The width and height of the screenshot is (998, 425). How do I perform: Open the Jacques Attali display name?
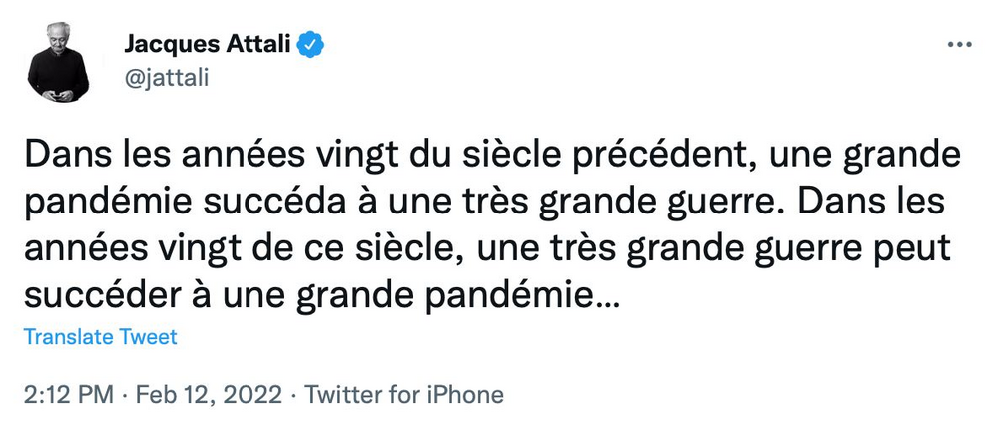213,45
